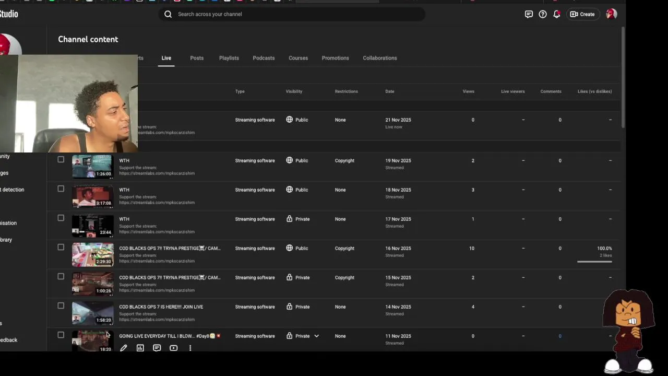Check the box for GOING LIVE EVERYDAY stream
The image size is (668, 376).
(61, 335)
